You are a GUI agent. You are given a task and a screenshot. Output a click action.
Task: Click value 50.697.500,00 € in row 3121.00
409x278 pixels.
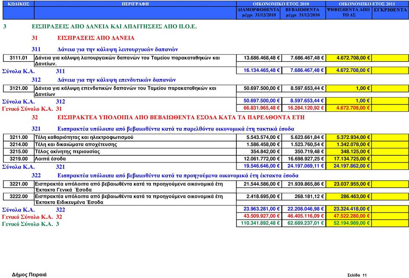point(259,89)
